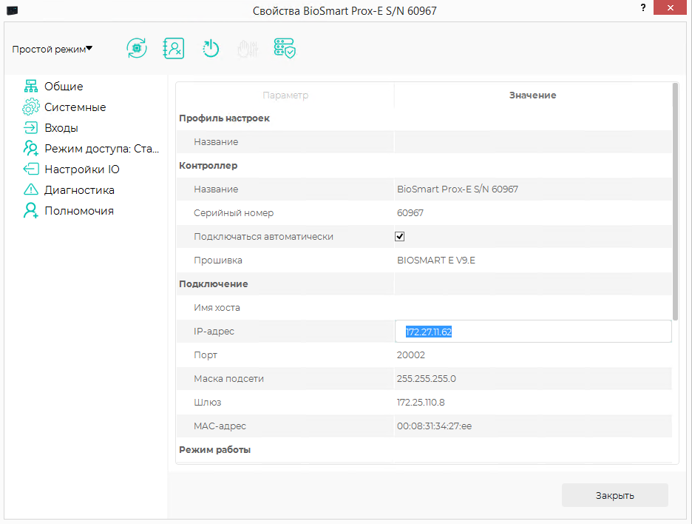The width and height of the screenshot is (692, 524).
Task: Click the subnet mask 255.255.255.0
Action: [427, 379]
